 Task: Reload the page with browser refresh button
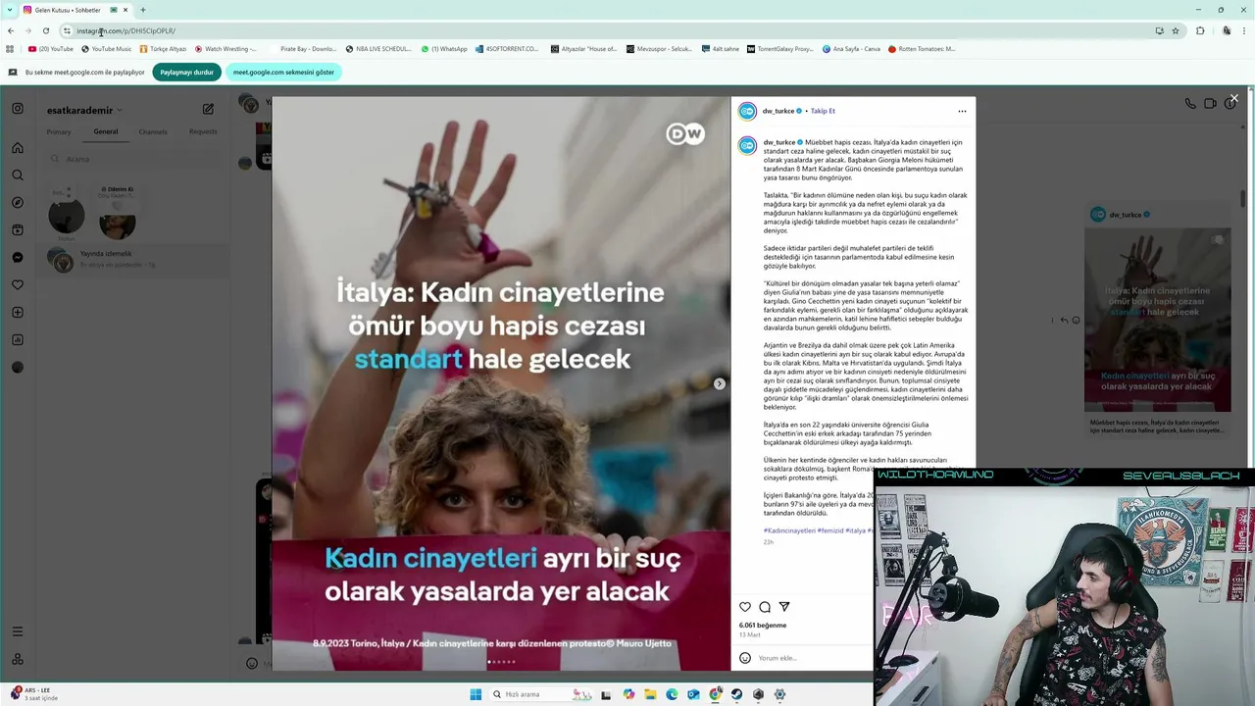point(45,30)
